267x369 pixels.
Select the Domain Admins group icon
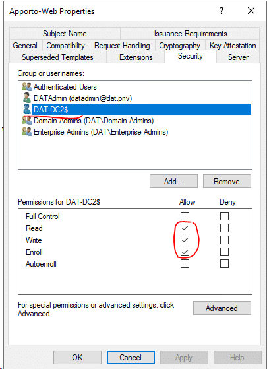point(27,121)
